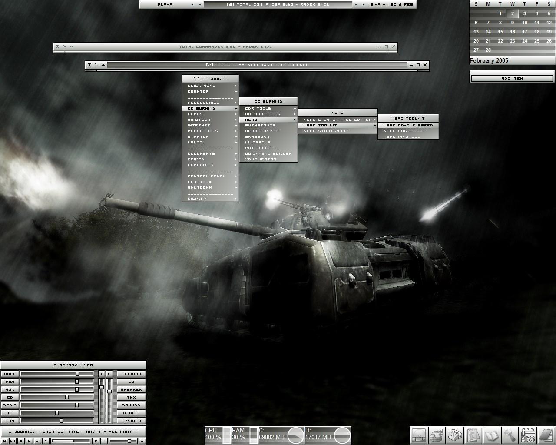This screenshot has height=445, width=556.
Task: Click right arrow beside the toolbar clock
Action: coord(364,4)
